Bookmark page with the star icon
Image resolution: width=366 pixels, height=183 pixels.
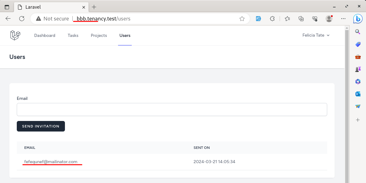point(242,19)
